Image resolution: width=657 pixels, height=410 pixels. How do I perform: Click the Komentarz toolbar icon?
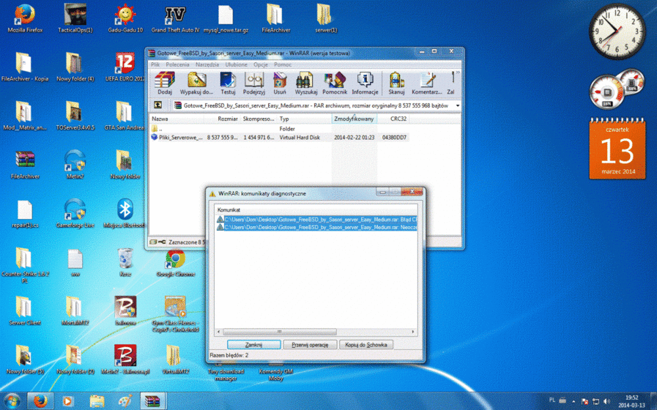click(426, 83)
